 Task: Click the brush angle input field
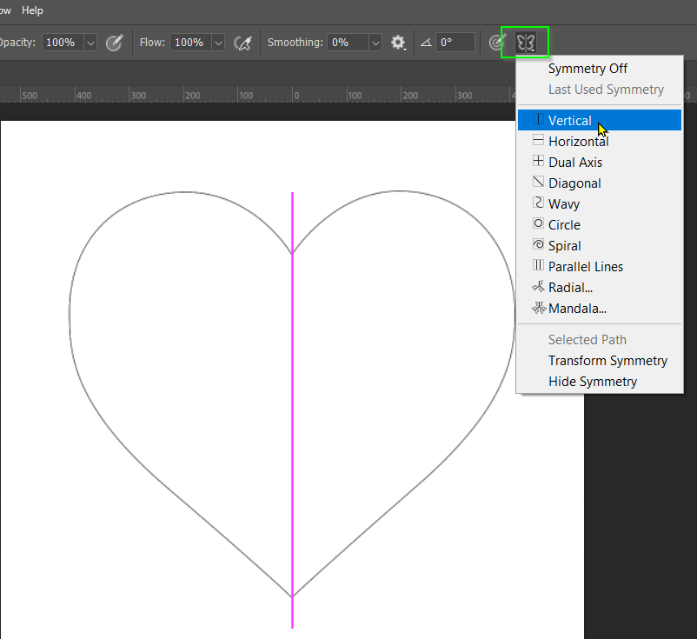pyautogui.click(x=455, y=42)
